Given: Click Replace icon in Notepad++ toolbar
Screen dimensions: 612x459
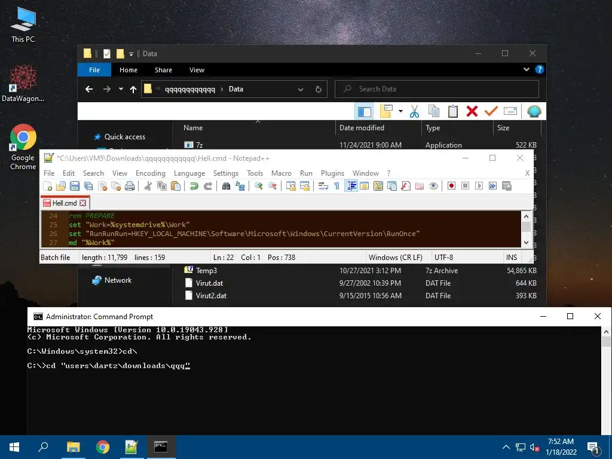Looking at the screenshot, I should [240, 186].
